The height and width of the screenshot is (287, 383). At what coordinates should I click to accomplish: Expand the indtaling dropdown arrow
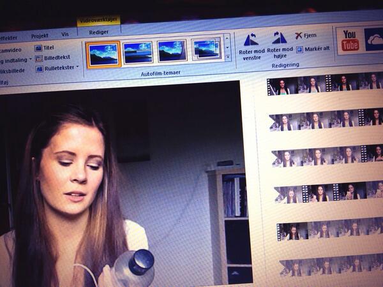tap(31, 59)
